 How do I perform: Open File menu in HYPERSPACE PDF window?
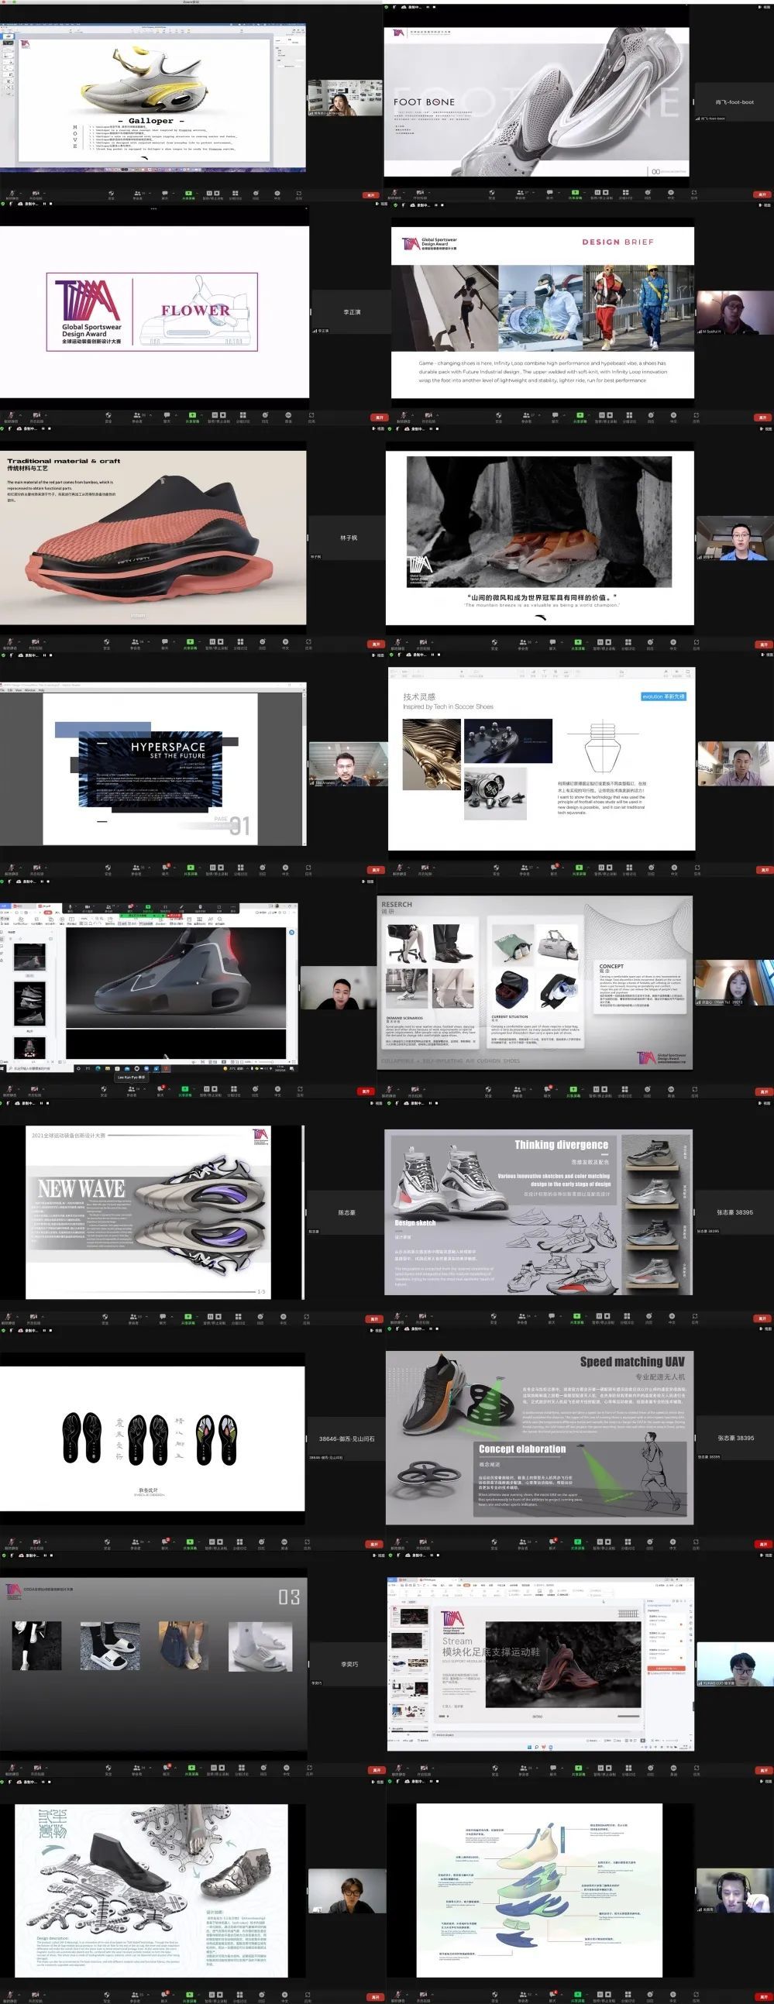click(x=3, y=690)
